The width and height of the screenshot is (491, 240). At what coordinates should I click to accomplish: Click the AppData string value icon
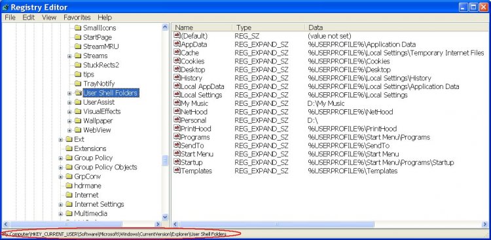[177, 44]
